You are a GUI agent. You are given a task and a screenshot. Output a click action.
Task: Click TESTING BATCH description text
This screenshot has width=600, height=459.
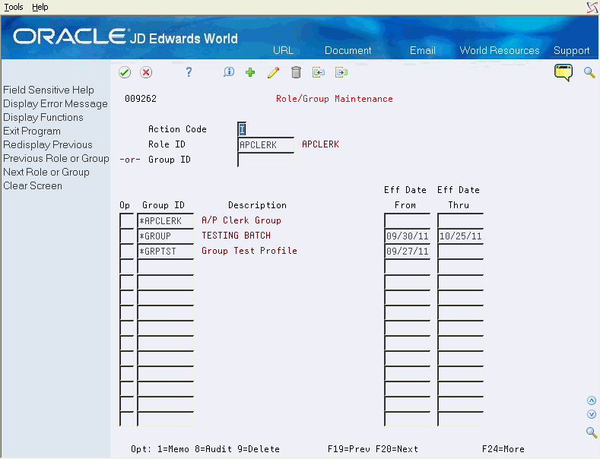pos(236,236)
